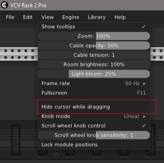Disable Scroll wheel knob control
Image resolution: width=164 pixels, height=163 pixels.
(x=94, y=126)
